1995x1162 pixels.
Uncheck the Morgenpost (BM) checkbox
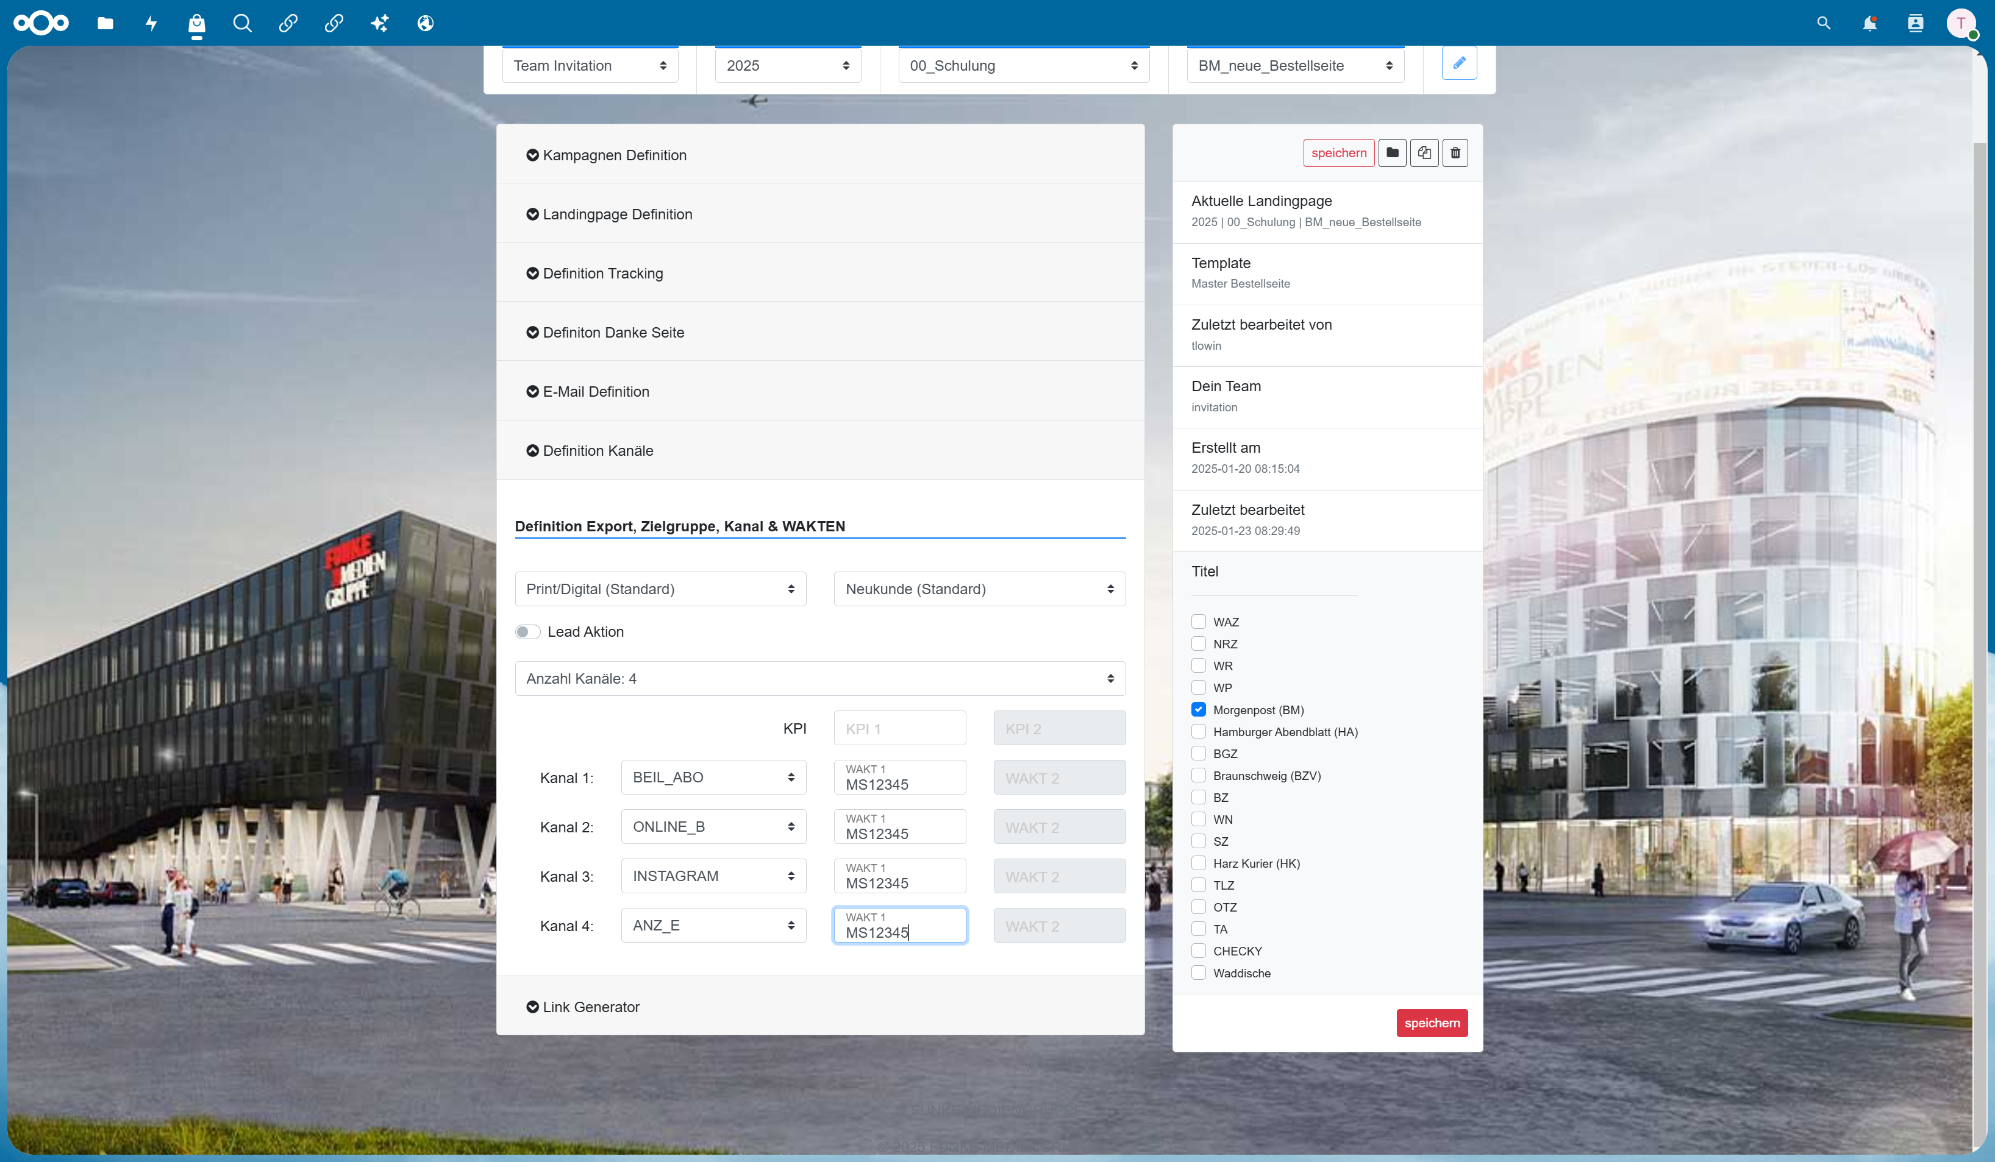[1199, 709]
